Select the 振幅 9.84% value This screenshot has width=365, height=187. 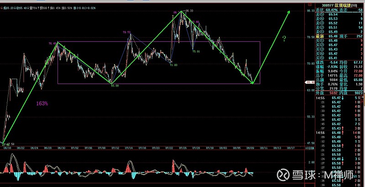[333, 71]
